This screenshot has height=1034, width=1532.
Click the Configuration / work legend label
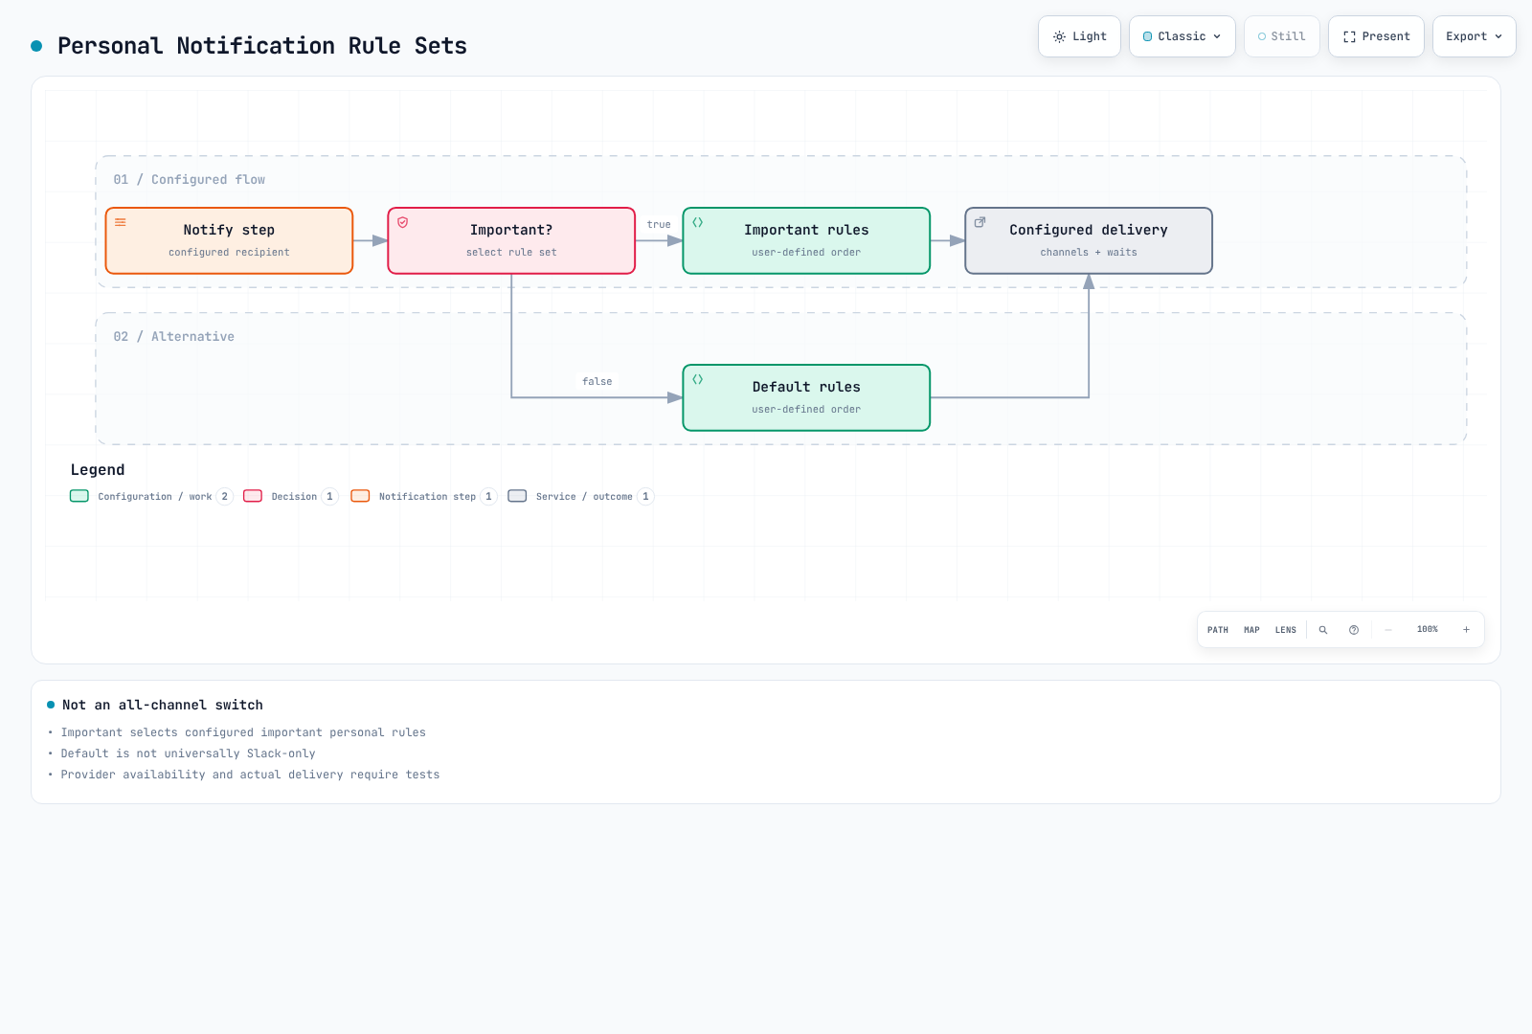click(155, 497)
